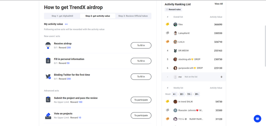Switch to Step 1: get AlphaDAO tab

62,16
